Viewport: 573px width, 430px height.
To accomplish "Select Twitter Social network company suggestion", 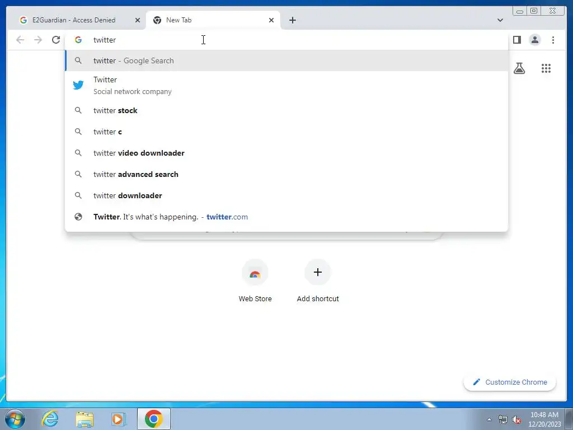I will (286, 86).
